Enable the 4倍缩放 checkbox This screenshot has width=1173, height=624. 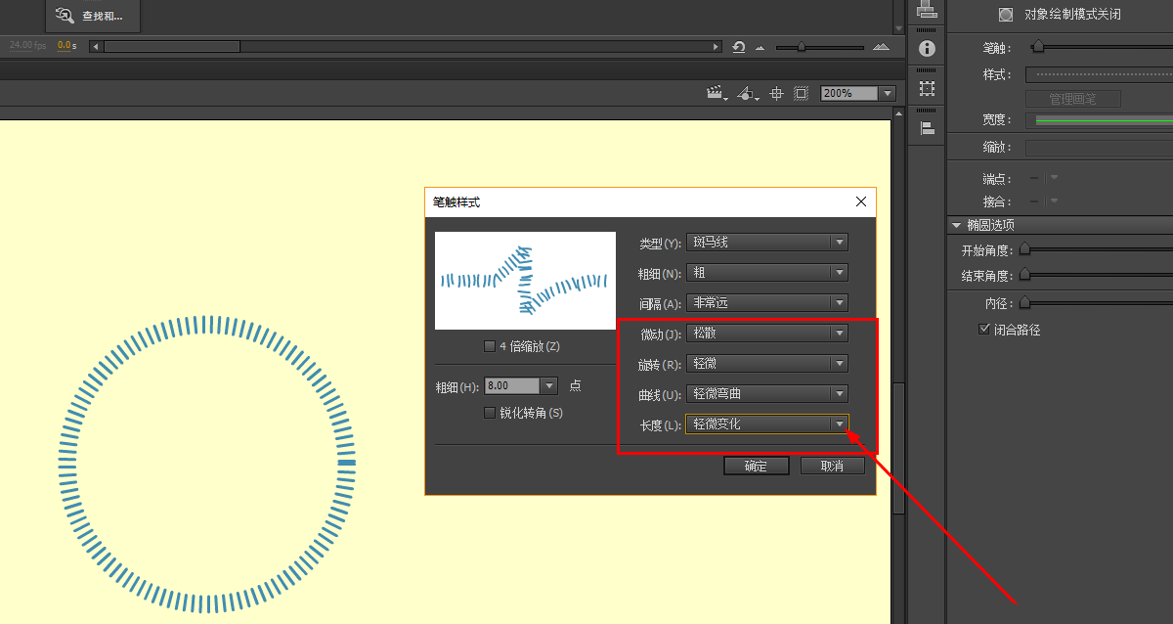coord(490,346)
